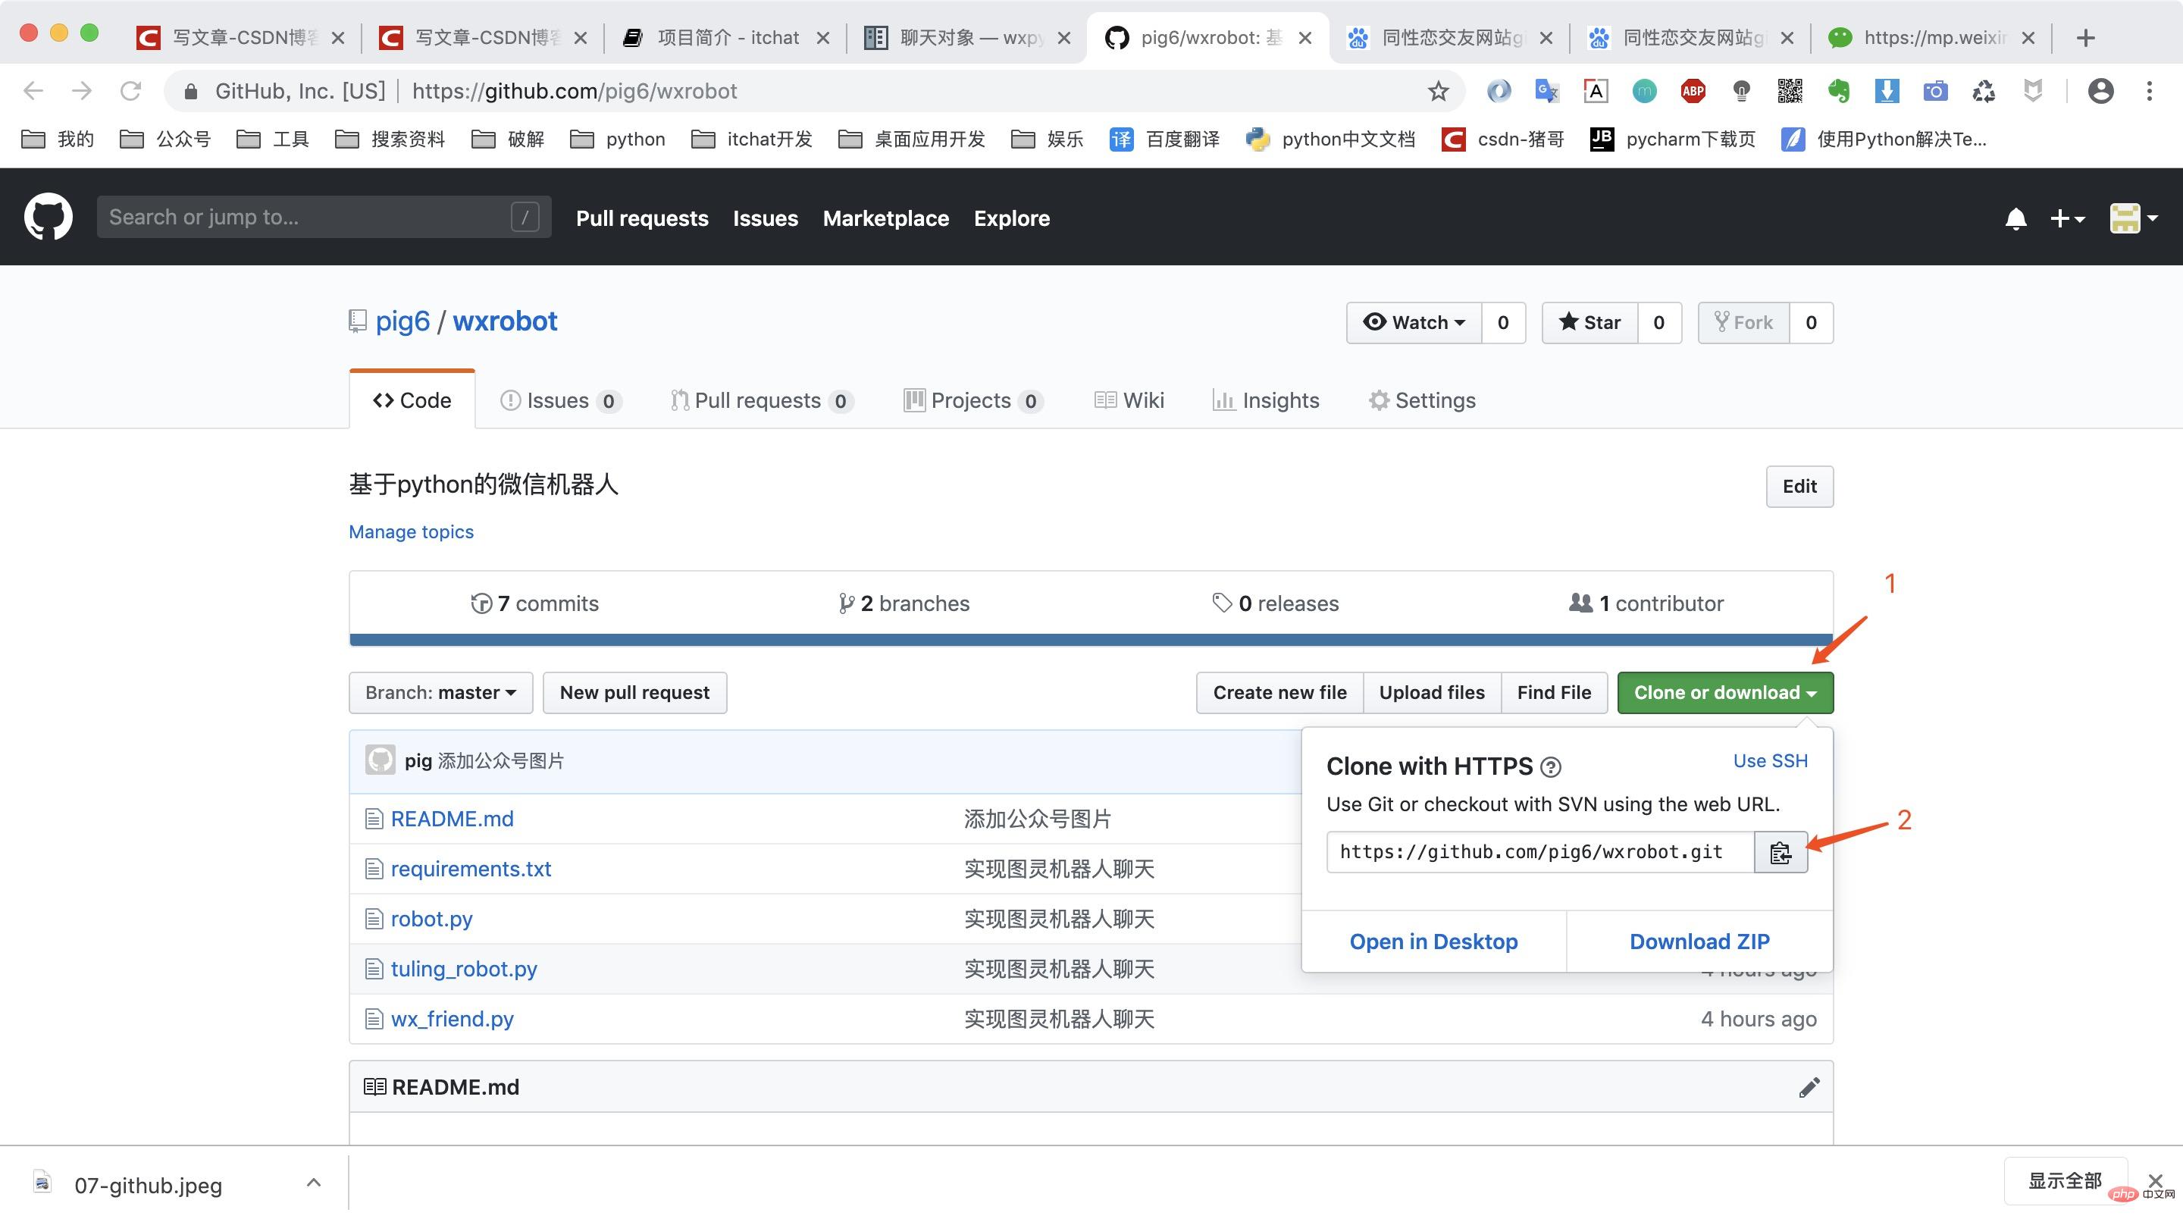
Task: Expand the Clone or download dropdown
Action: [1724, 693]
